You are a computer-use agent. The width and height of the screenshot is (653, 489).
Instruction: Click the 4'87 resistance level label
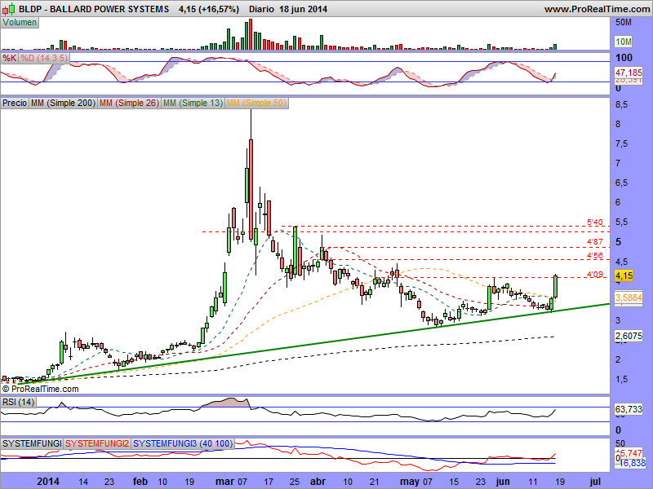tap(595, 241)
